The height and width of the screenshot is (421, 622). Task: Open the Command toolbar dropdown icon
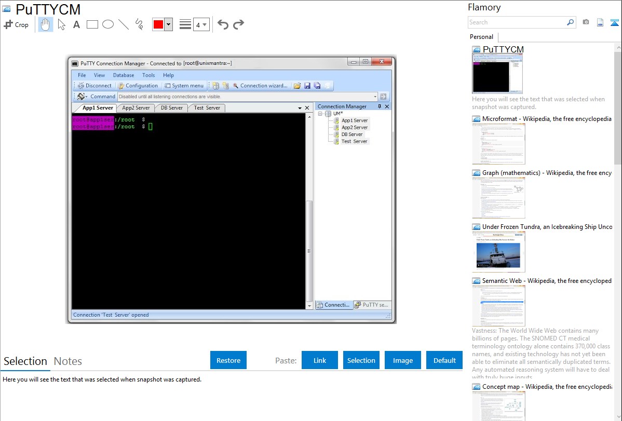coord(82,97)
